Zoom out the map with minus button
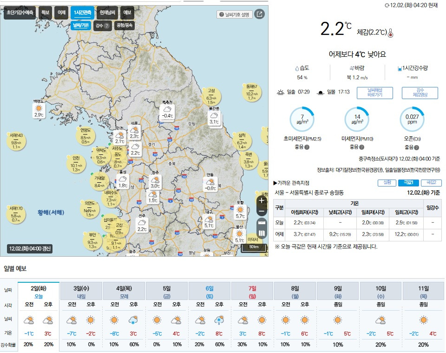The height and width of the screenshot is (353, 446). point(262,212)
